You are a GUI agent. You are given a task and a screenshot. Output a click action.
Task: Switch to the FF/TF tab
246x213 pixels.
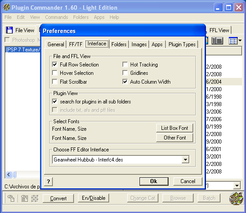click(x=76, y=44)
